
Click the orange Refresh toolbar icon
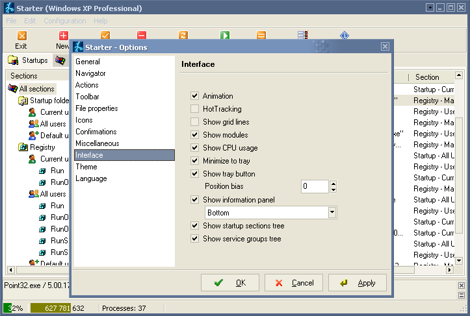coord(183,35)
